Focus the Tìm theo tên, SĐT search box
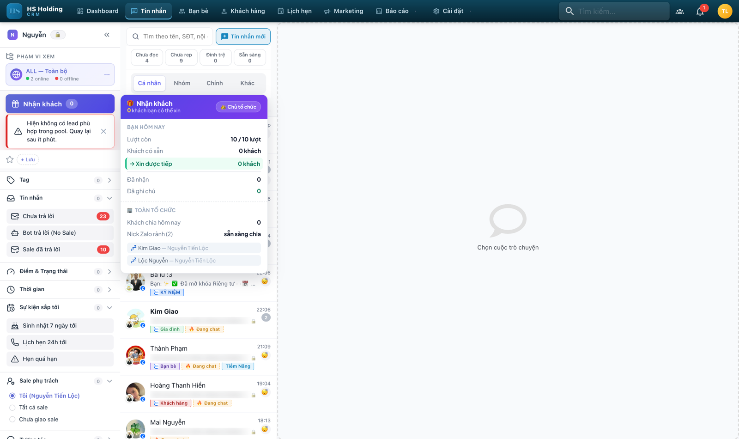Screen dimensions: 739x439 coord(170,37)
